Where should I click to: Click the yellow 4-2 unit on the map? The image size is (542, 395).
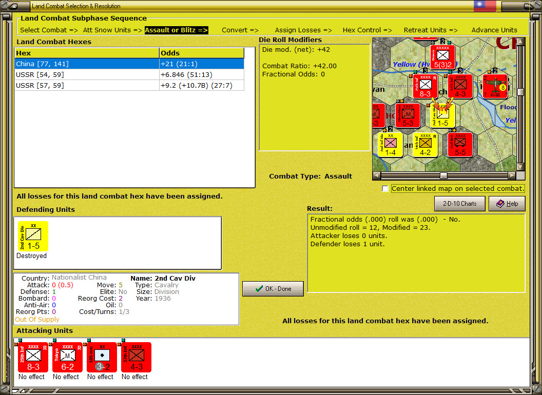[425, 145]
